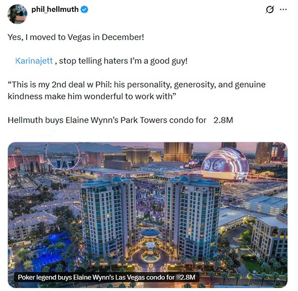Click the phil_hellmuth username
Screen dimensions: 298x291
point(55,9)
